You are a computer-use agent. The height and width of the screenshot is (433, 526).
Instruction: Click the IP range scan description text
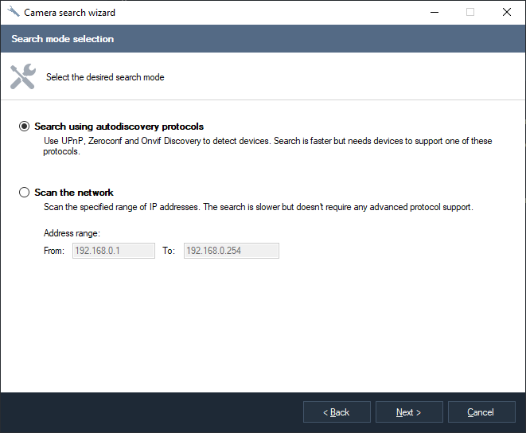pos(258,207)
